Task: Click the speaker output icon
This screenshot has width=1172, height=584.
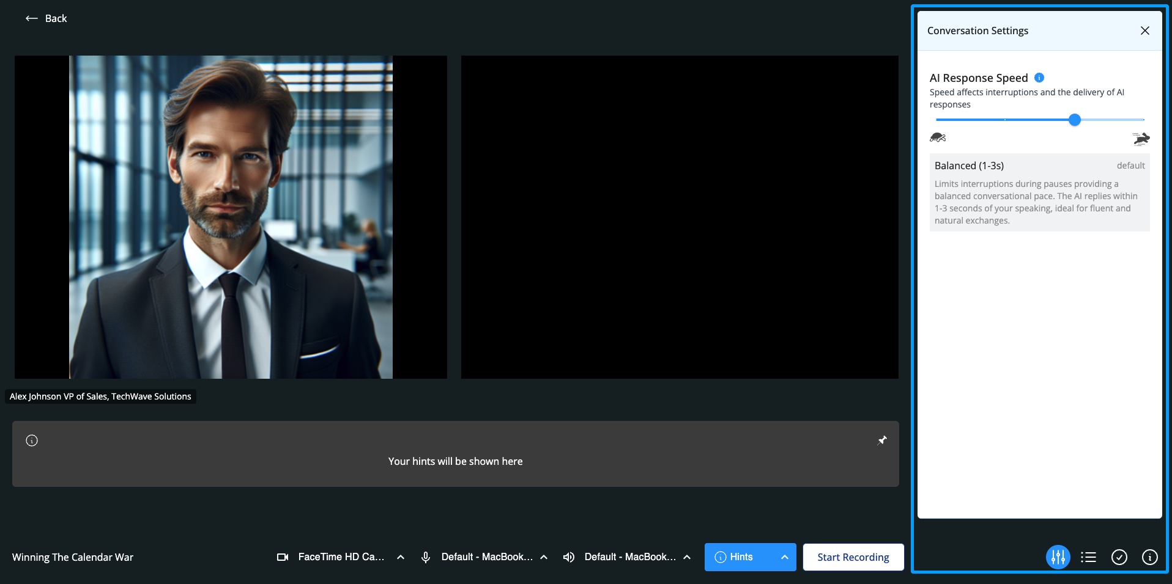Action: coord(569,557)
